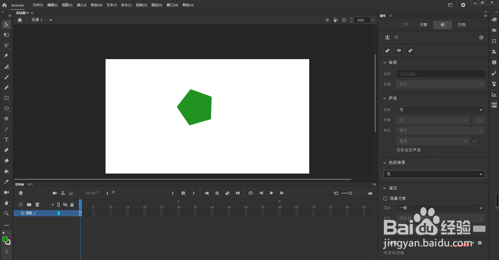Open the green fill color swatch

(5, 239)
